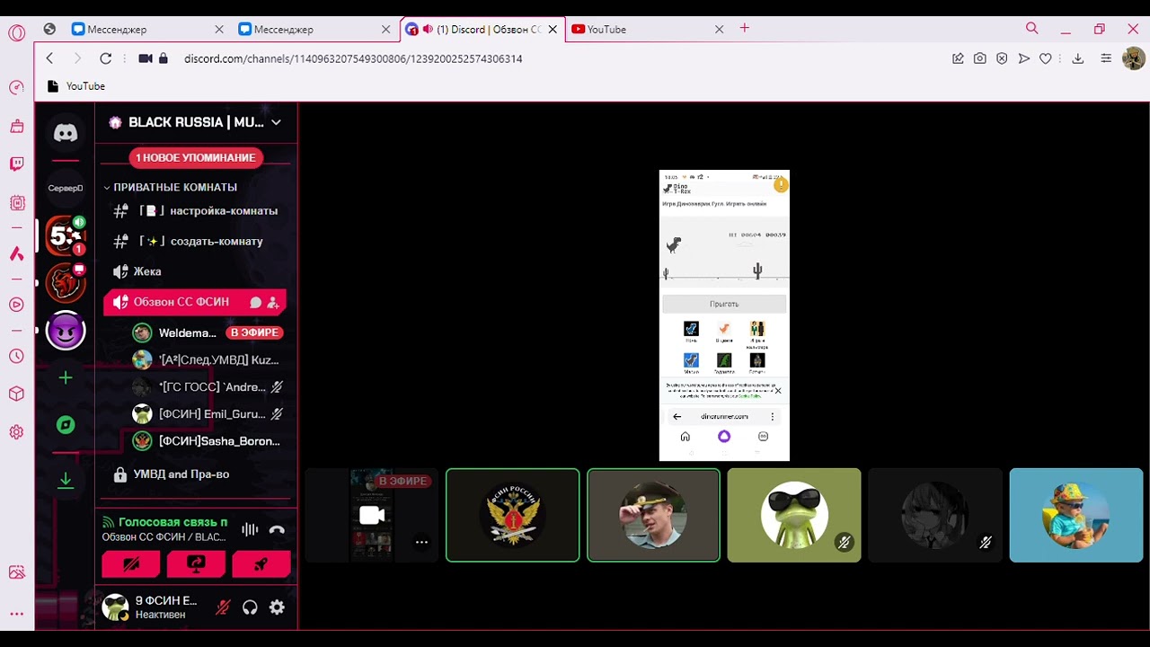
Task: Go back in browser history
Action: [x=49, y=58]
